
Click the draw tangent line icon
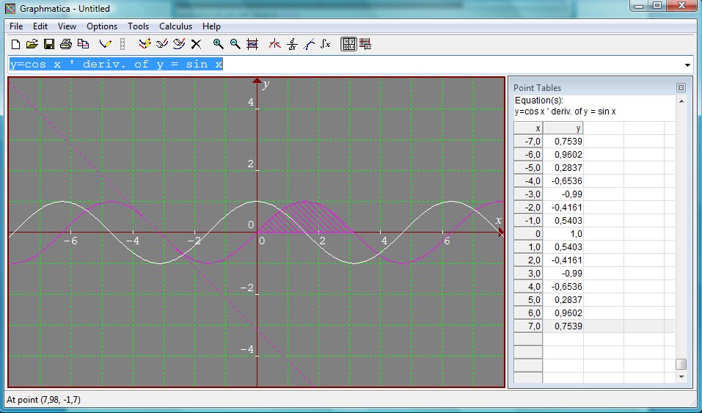(309, 44)
